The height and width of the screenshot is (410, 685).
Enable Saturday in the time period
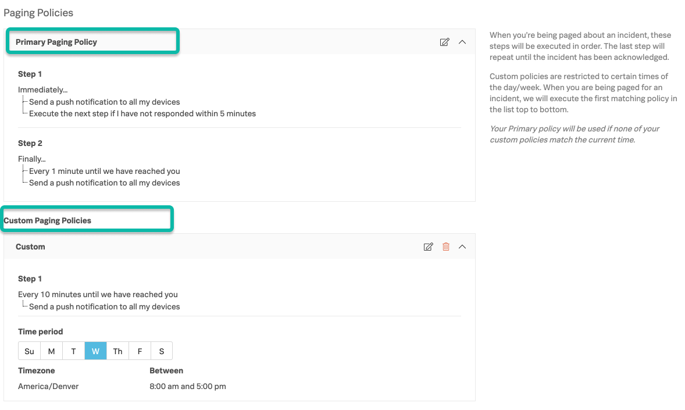tap(162, 351)
